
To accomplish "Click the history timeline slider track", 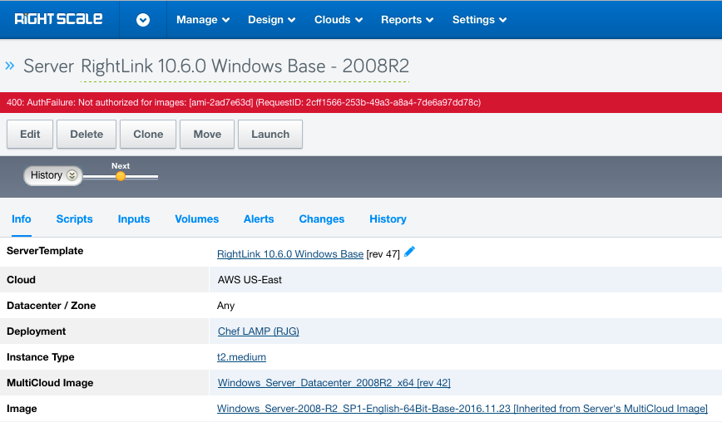I will (121, 176).
